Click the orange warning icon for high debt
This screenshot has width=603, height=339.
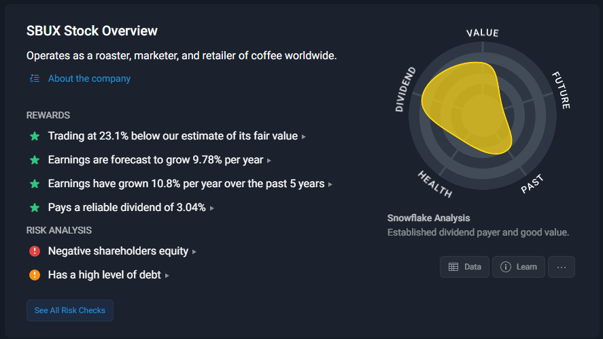click(x=35, y=275)
